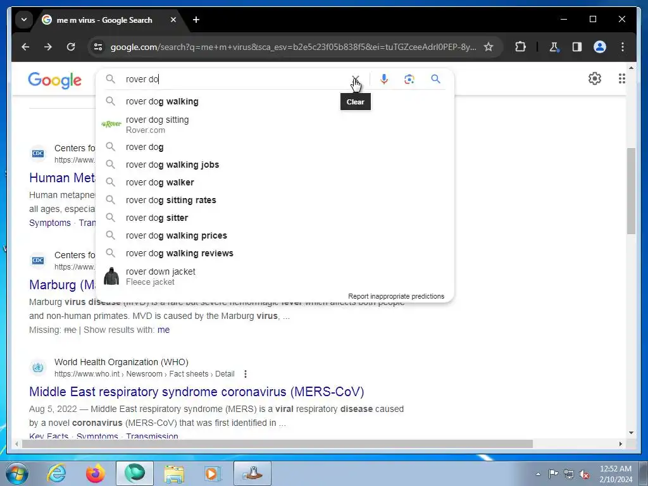Open Google quick settings gear
Viewport: 648px width, 486px height.
click(x=594, y=78)
